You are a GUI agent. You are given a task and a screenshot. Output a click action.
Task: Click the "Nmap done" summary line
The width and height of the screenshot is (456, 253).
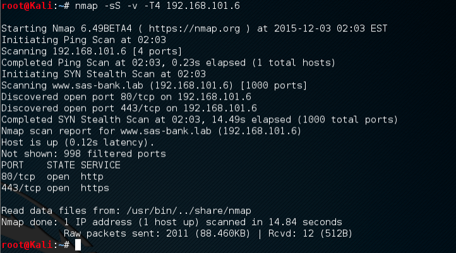coord(171,221)
